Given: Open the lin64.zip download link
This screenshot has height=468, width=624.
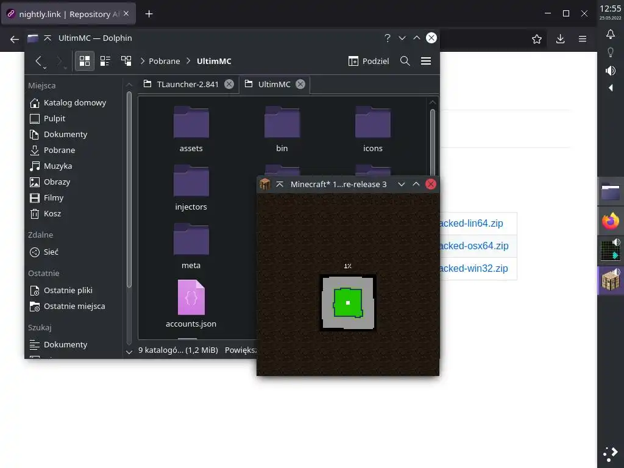Looking at the screenshot, I should pos(471,223).
